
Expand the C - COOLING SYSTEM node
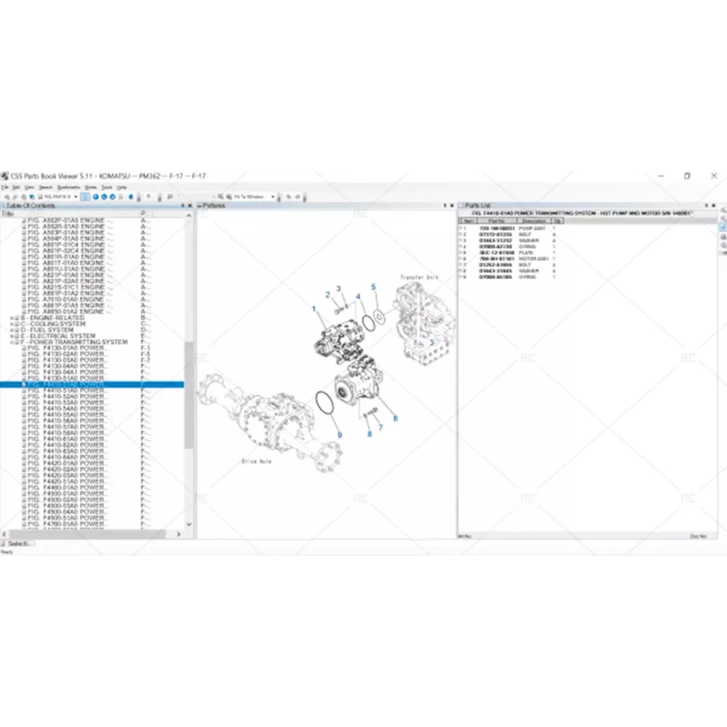(x=11, y=324)
